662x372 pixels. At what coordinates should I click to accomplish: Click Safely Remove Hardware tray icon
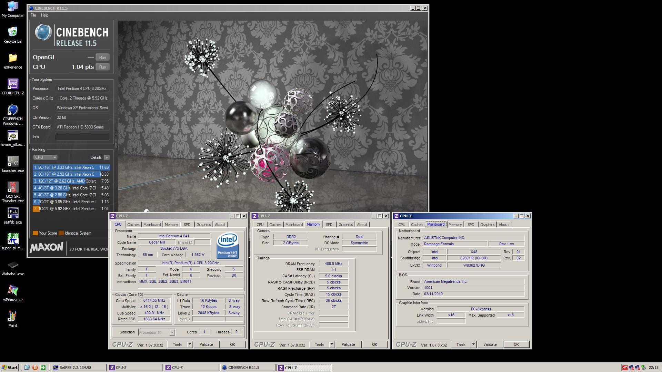[643, 368]
